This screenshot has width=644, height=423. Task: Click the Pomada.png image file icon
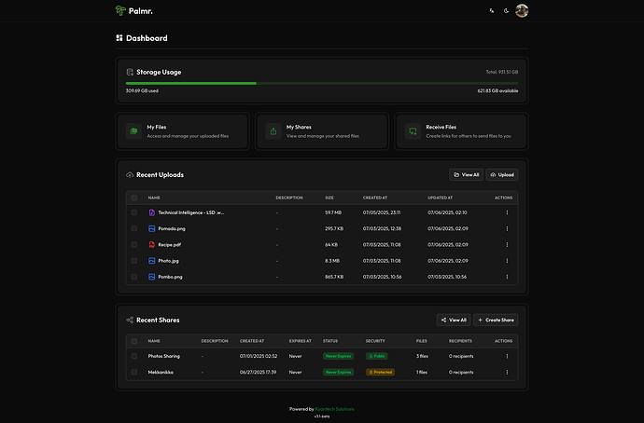coord(151,228)
